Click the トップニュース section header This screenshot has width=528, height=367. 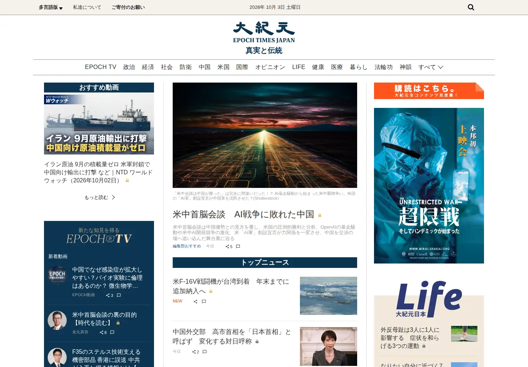pyautogui.click(x=265, y=262)
